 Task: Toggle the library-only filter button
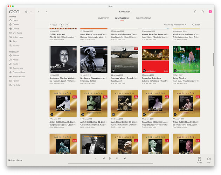(x=61, y=24)
